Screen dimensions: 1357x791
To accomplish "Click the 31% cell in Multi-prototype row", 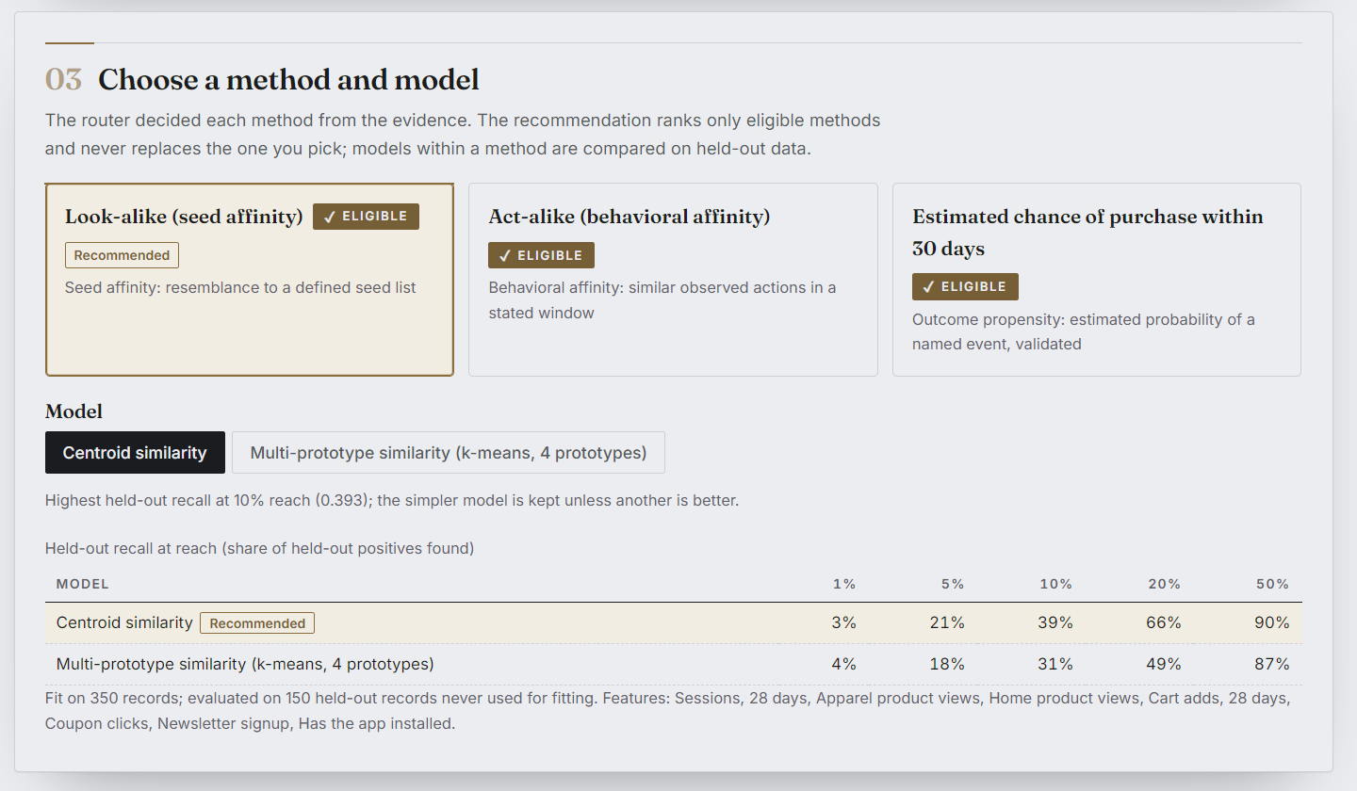I will (1056, 664).
